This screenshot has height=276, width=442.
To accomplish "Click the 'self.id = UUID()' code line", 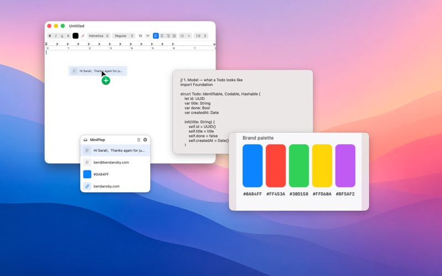I will [x=202, y=127].
